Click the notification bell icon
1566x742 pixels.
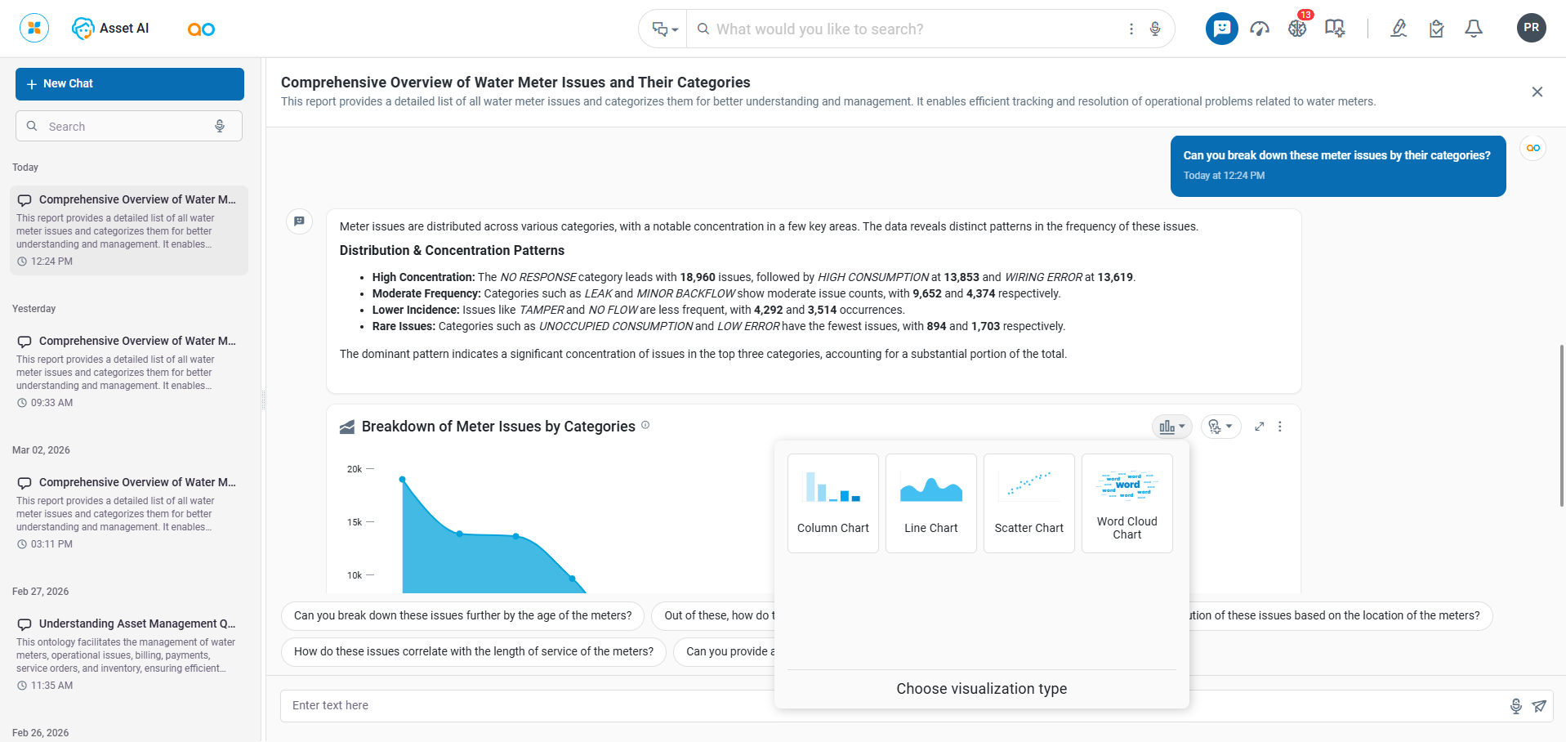[1473, 29]
